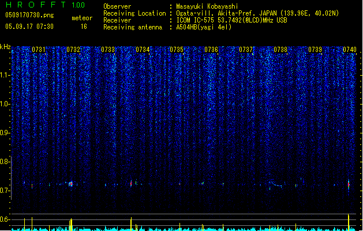The width and height of the screenshot is (363, 231).
Task: Click the date stamp 05.09.17 07:30
Action: point(29,27)
